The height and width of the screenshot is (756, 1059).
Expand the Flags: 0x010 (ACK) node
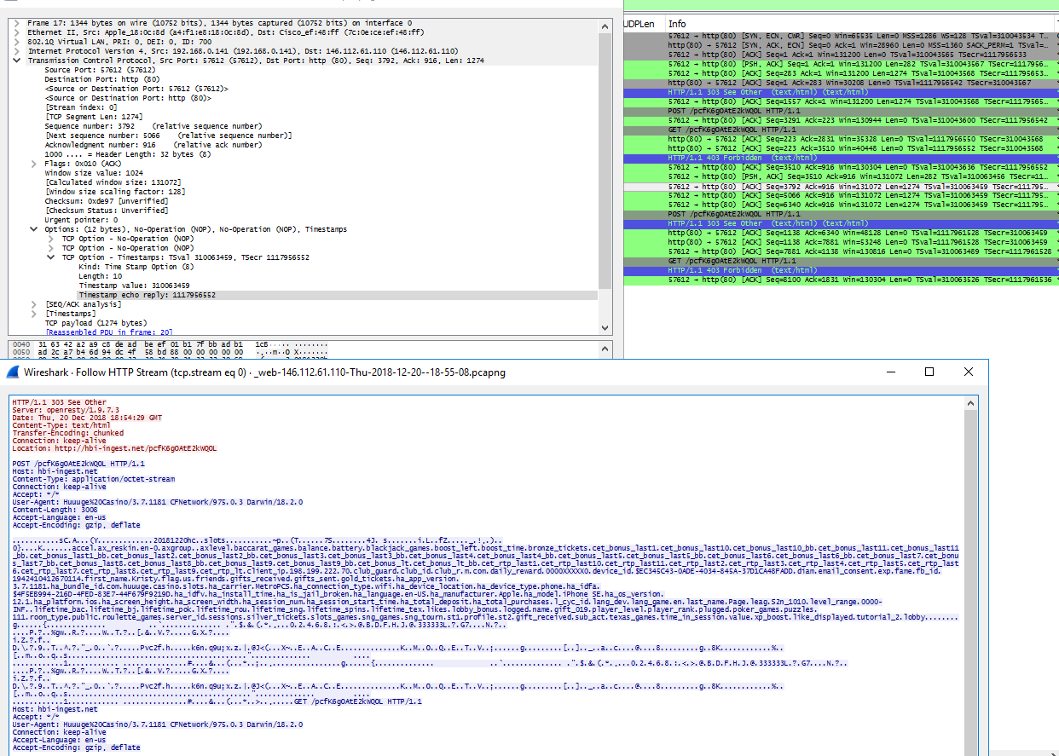pos(34,163)
